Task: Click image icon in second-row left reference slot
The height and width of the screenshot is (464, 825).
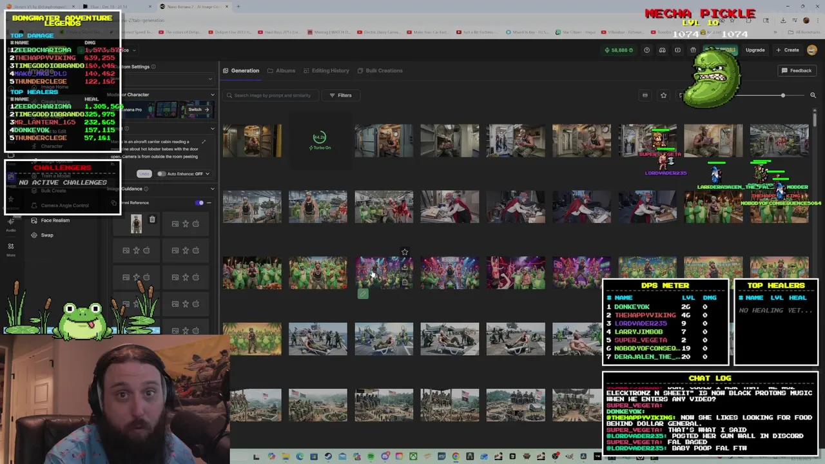Action: coord(126,251)
